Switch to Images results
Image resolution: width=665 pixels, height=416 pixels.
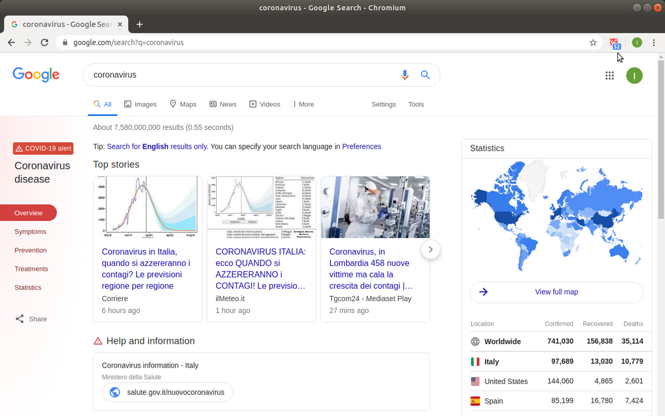[x=140, y=104]
